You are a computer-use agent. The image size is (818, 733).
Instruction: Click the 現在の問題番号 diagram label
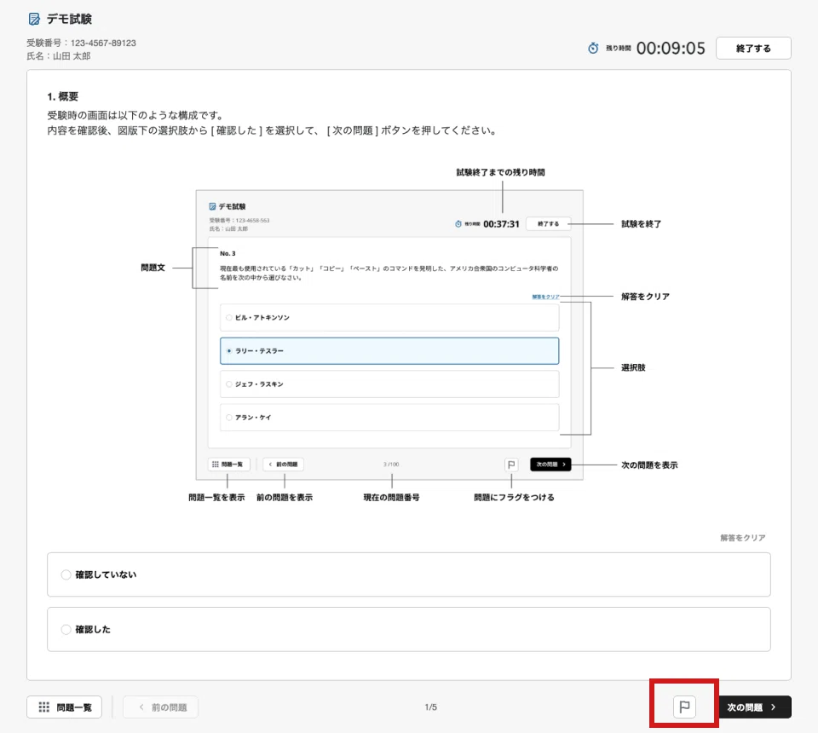[391, 497]
